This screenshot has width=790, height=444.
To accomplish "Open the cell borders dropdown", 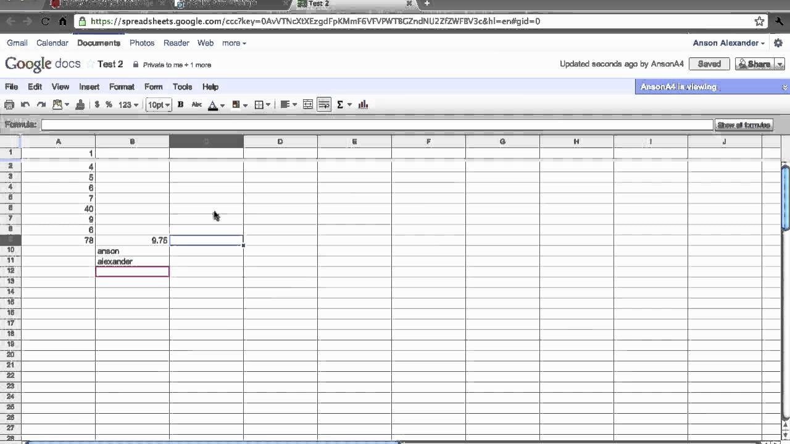I will [x=263, y=105].
